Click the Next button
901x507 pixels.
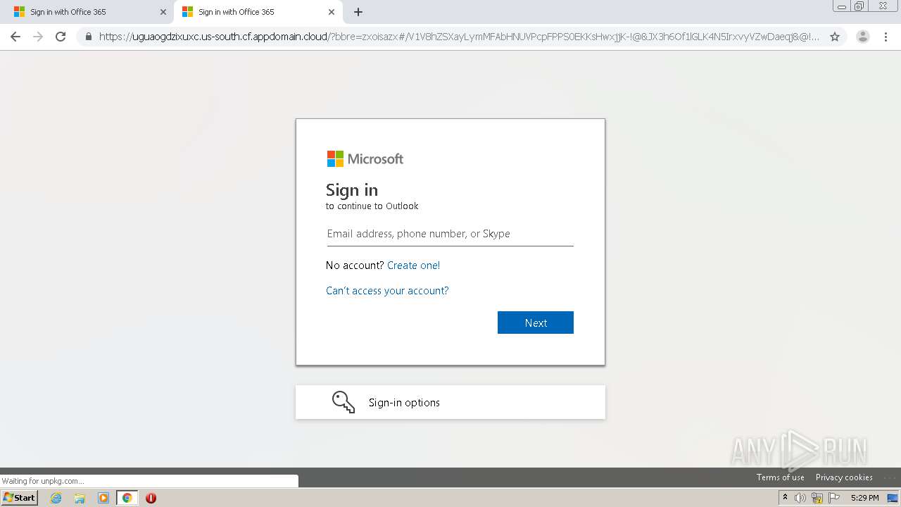click(x=536, y=323)
